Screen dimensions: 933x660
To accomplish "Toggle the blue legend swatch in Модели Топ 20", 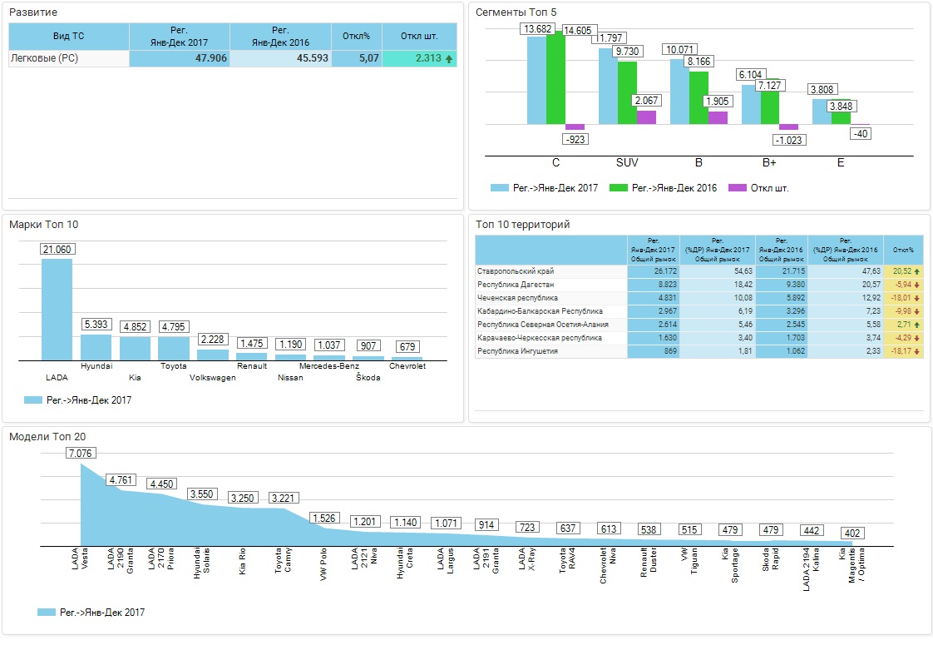I will coord(47,613).
